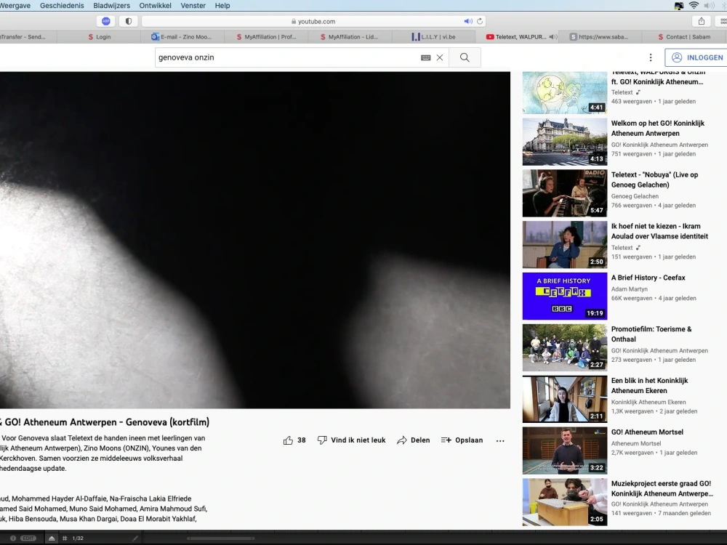Click the Adblock Plus extension icon
Image resolution: width=727 pixels, height=545 pixels.
[x=105, y=21]
